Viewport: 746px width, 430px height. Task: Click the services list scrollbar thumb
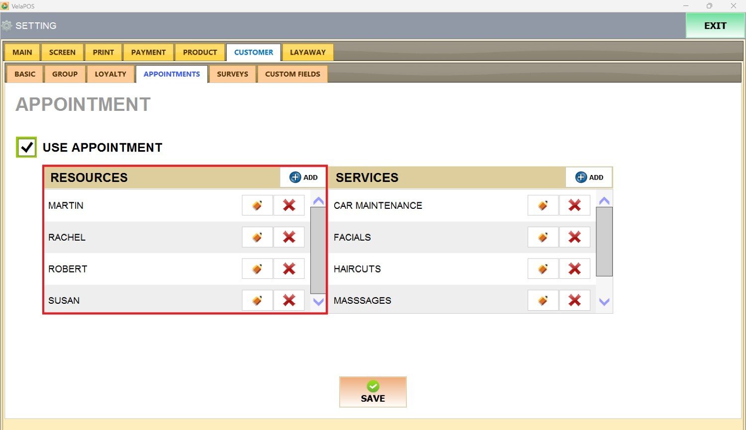point(604,242)
